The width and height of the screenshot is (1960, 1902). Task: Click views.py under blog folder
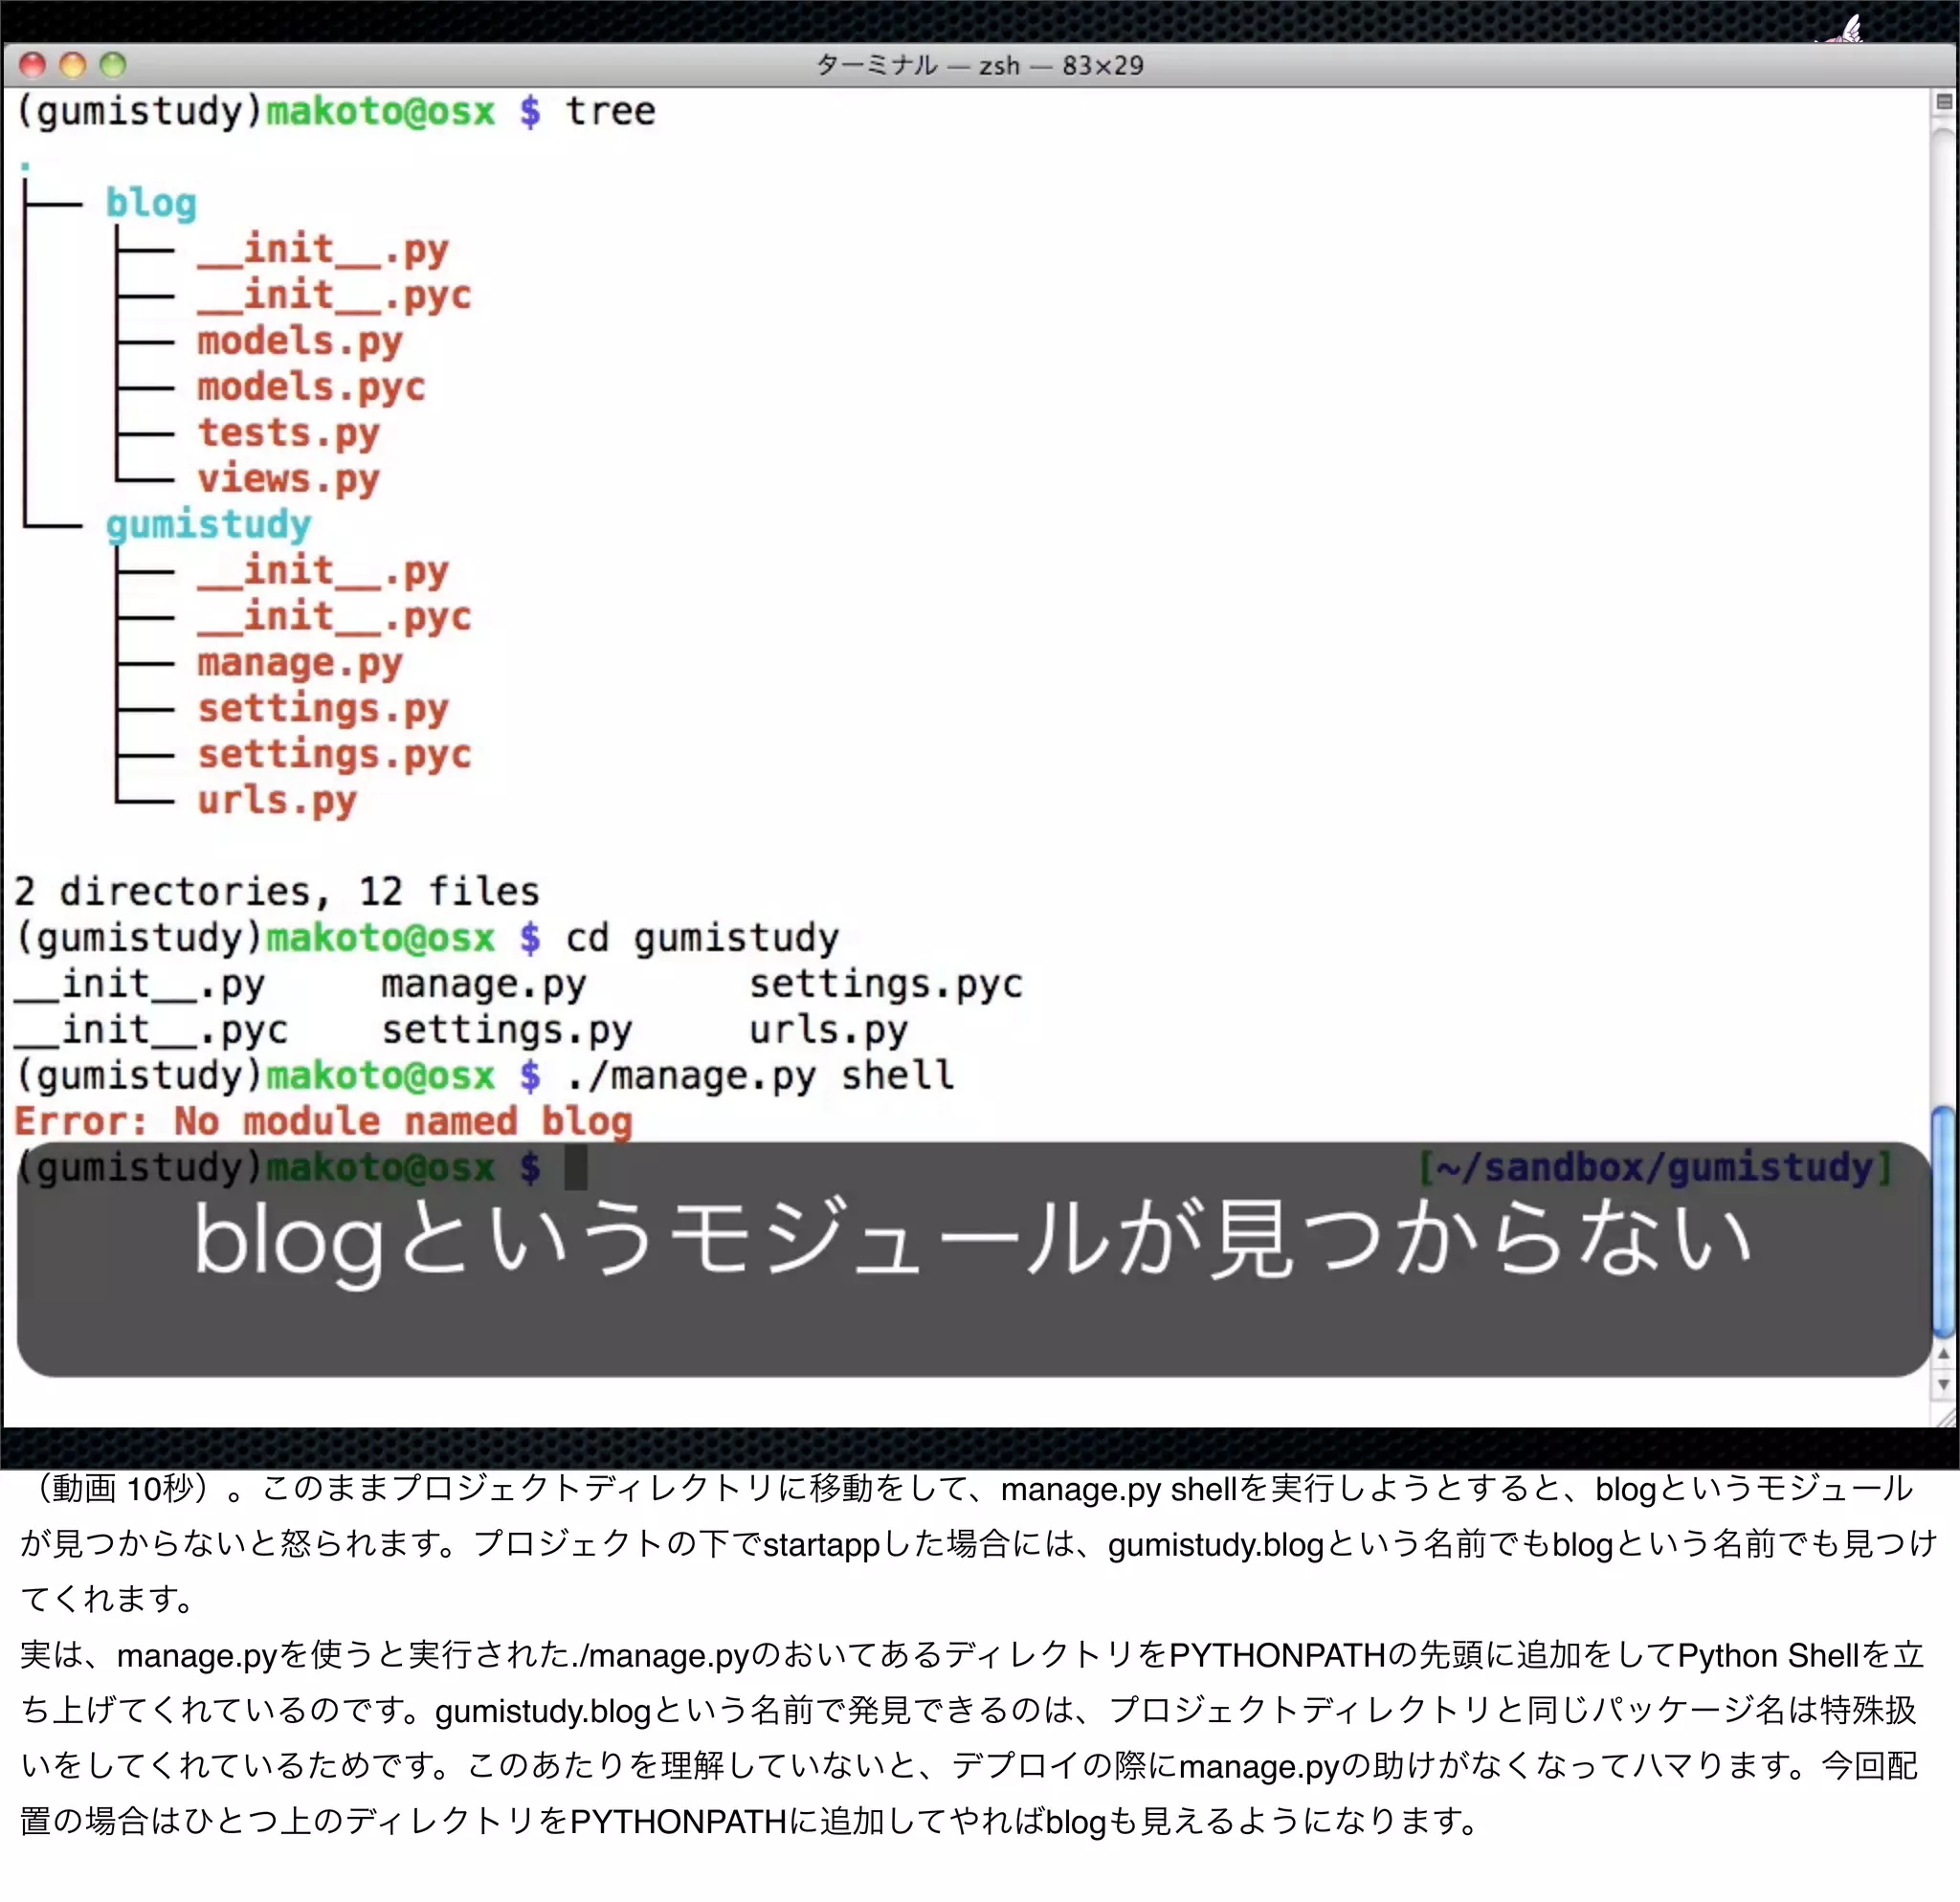[288, 478]
